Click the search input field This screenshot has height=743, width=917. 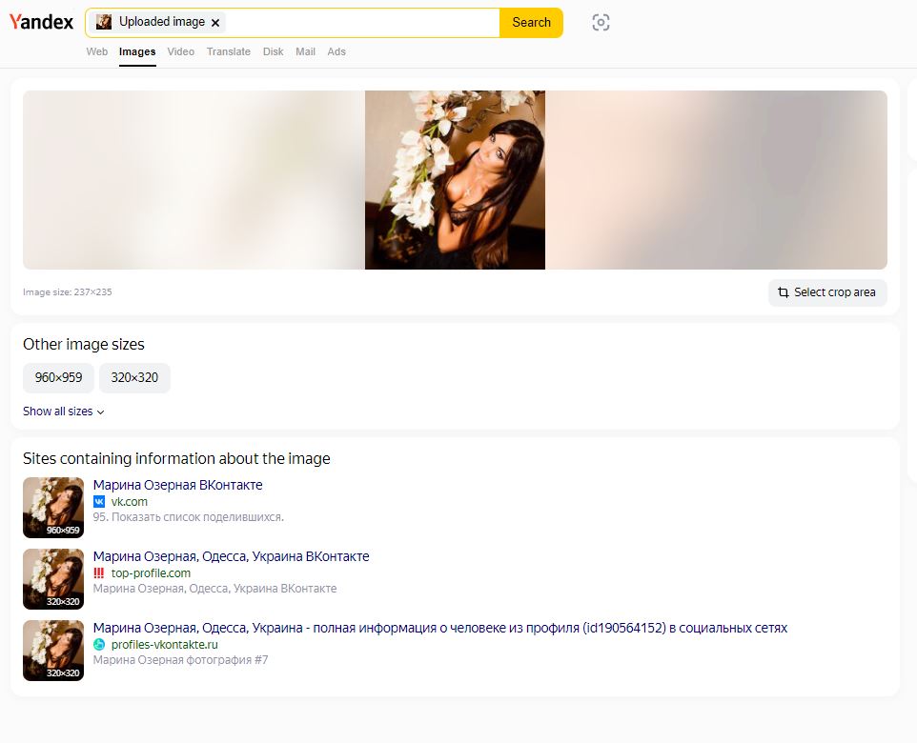point(362,23)
